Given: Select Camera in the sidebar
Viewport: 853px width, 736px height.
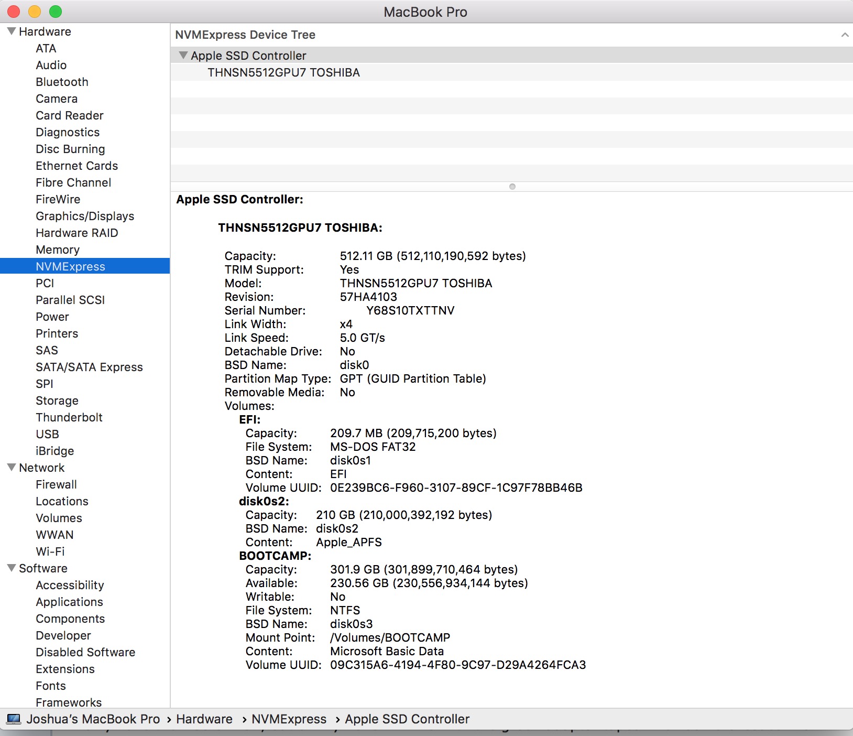Looking at the screenshot, I should (x=57, y=99).
